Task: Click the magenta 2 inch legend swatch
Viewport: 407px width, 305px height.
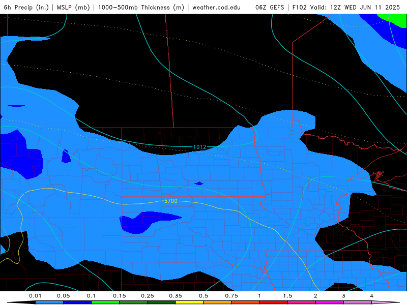Action: 330,302
